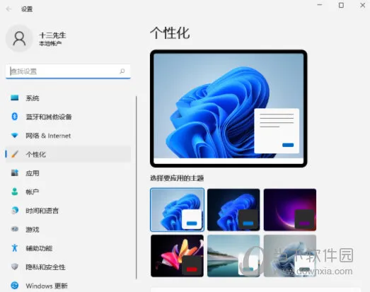Image resolution: width=370 pixels, height=292 pixels.
Task: Apply the gray bloom theme
Action: pyautogui.click(x=290, y=256)
